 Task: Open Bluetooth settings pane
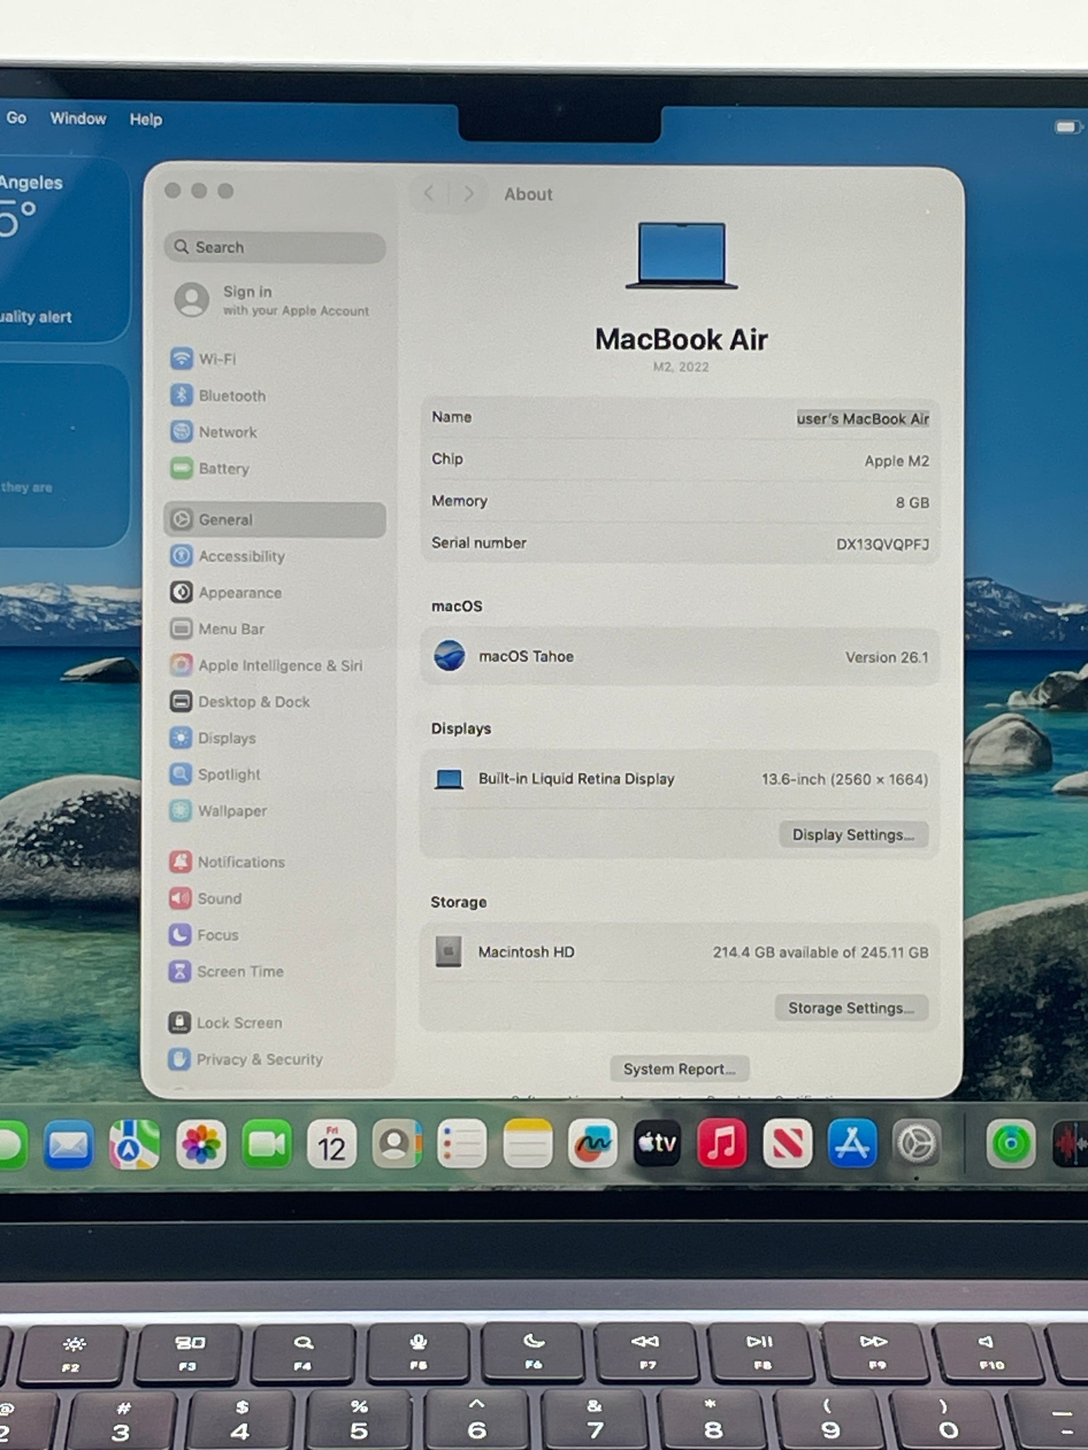(x=231, y=396)
